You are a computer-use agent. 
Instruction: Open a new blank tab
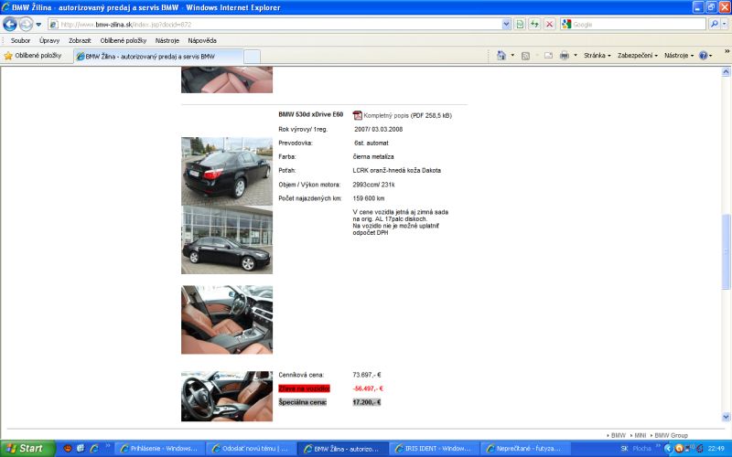point(253,57)
